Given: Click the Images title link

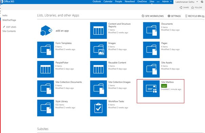Looking at the screenshot, I should coord(112,43).
